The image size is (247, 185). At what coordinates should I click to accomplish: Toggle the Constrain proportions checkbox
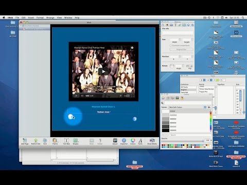click(x=171, y=46)
